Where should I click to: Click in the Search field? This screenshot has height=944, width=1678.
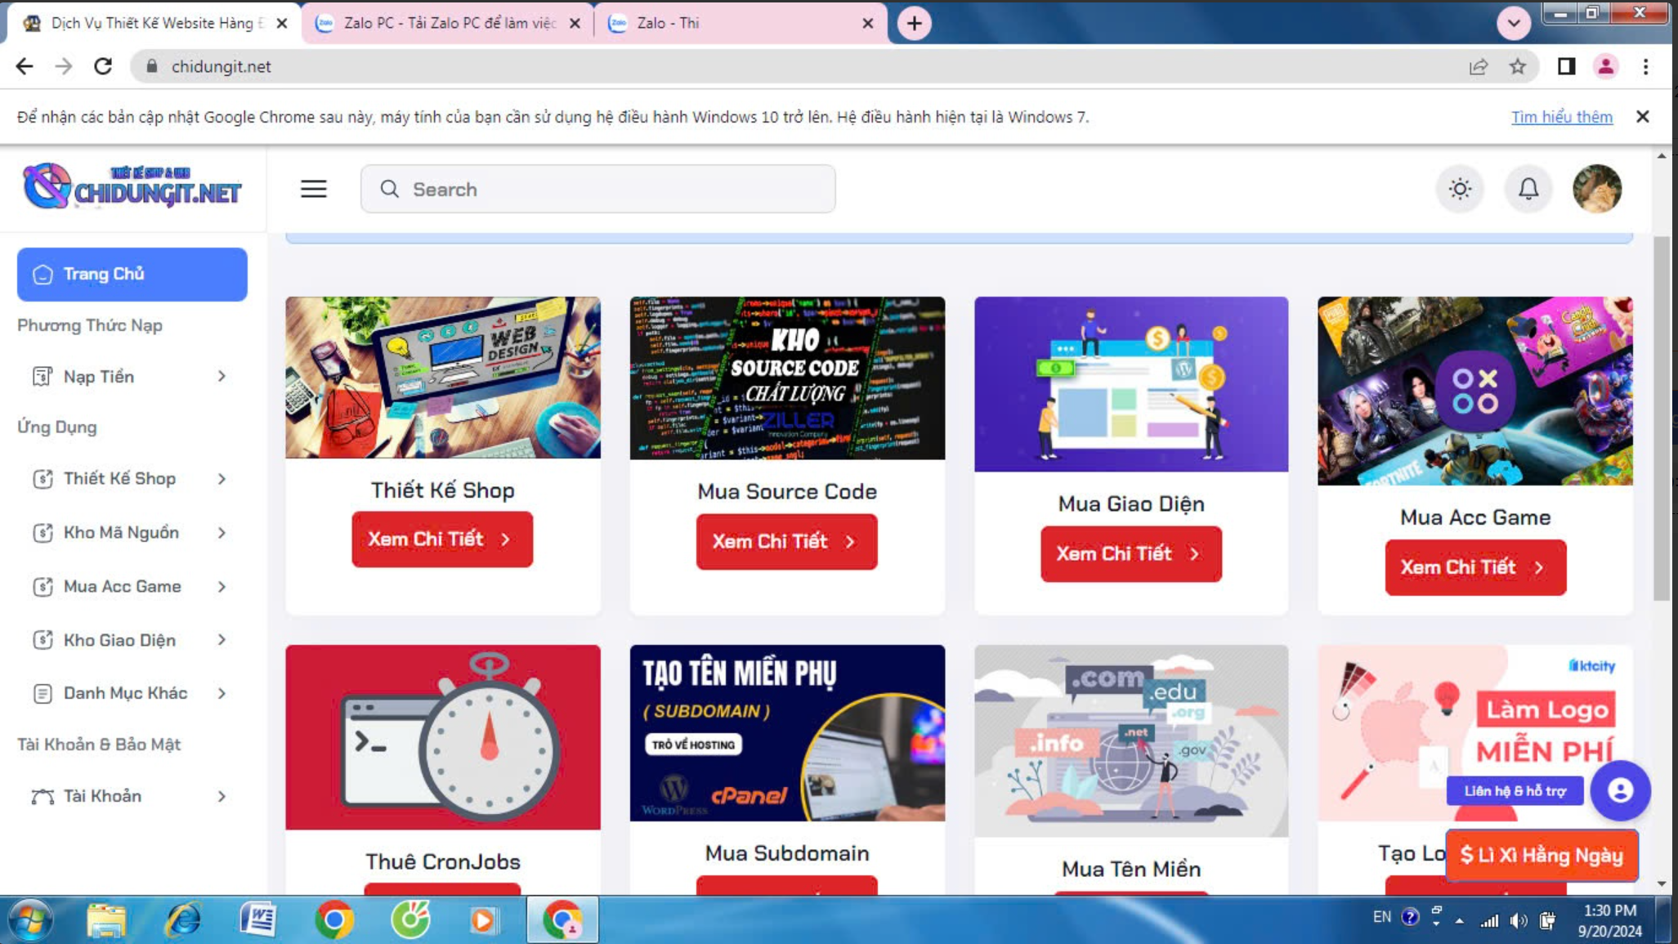tap(597, 189)
